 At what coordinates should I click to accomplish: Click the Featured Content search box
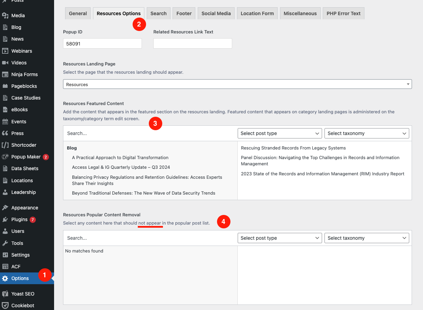(150, 133)
